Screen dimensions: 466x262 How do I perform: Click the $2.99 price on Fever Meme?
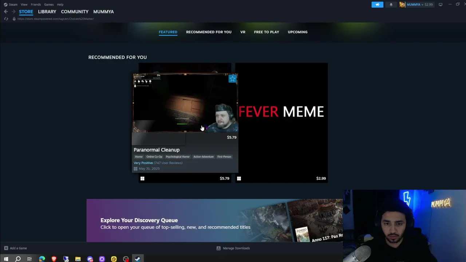[x=321, y=178]
